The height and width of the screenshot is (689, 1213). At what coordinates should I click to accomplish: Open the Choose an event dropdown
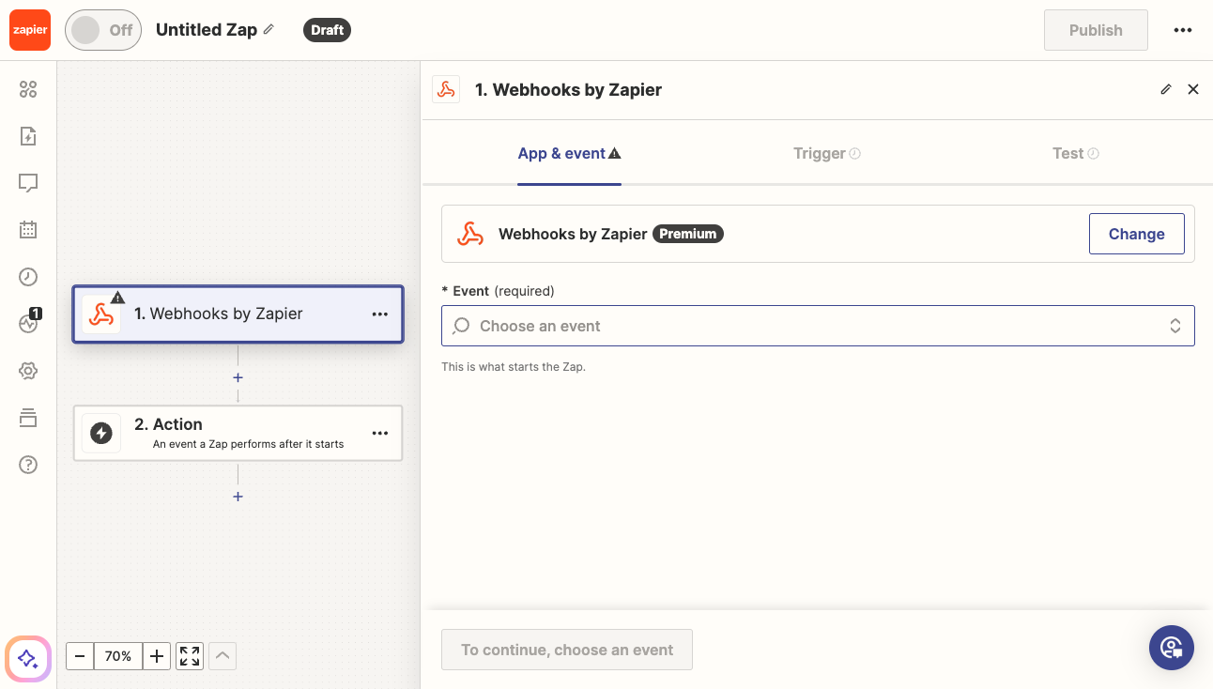(818, 326)
